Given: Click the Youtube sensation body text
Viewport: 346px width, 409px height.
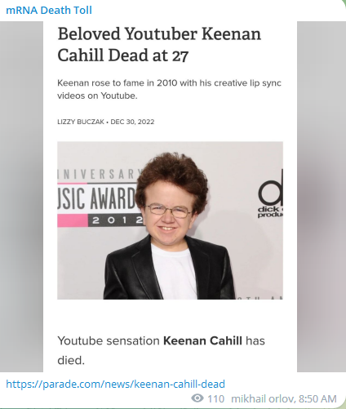Looking at the screenshot, I should pyautogui.click(x=109, y=340).
